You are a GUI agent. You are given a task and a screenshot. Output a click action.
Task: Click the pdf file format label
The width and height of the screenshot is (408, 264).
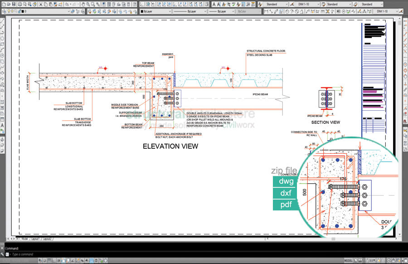pos(287,205)
